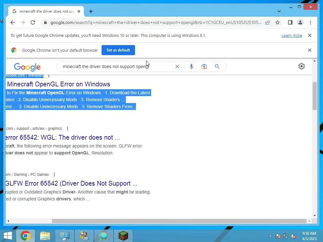
Task: Click left arrow of horizontal scrollbar
Action: point(8,221)
